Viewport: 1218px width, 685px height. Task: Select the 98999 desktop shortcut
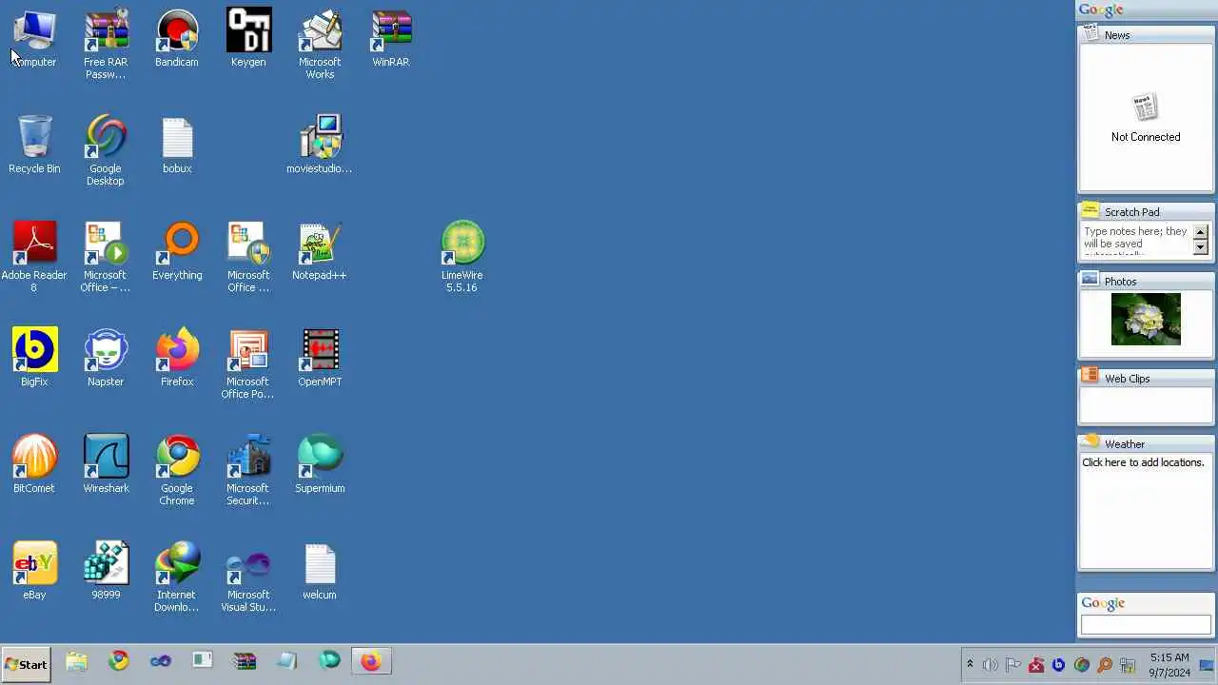pyautogui.click(x=106, y=571)
